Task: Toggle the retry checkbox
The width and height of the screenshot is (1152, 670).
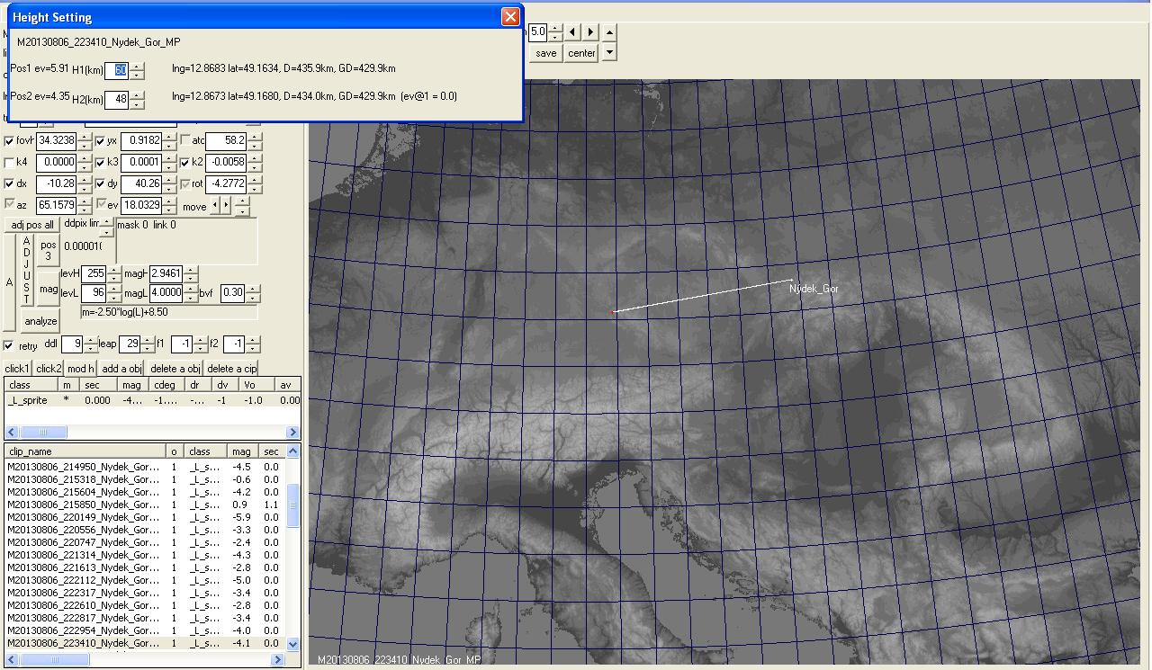Action: click(9, 345)
